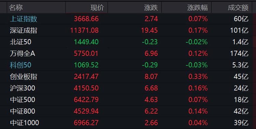Click the price 11371.08
The image size is (256, 129).
(84, 30)
